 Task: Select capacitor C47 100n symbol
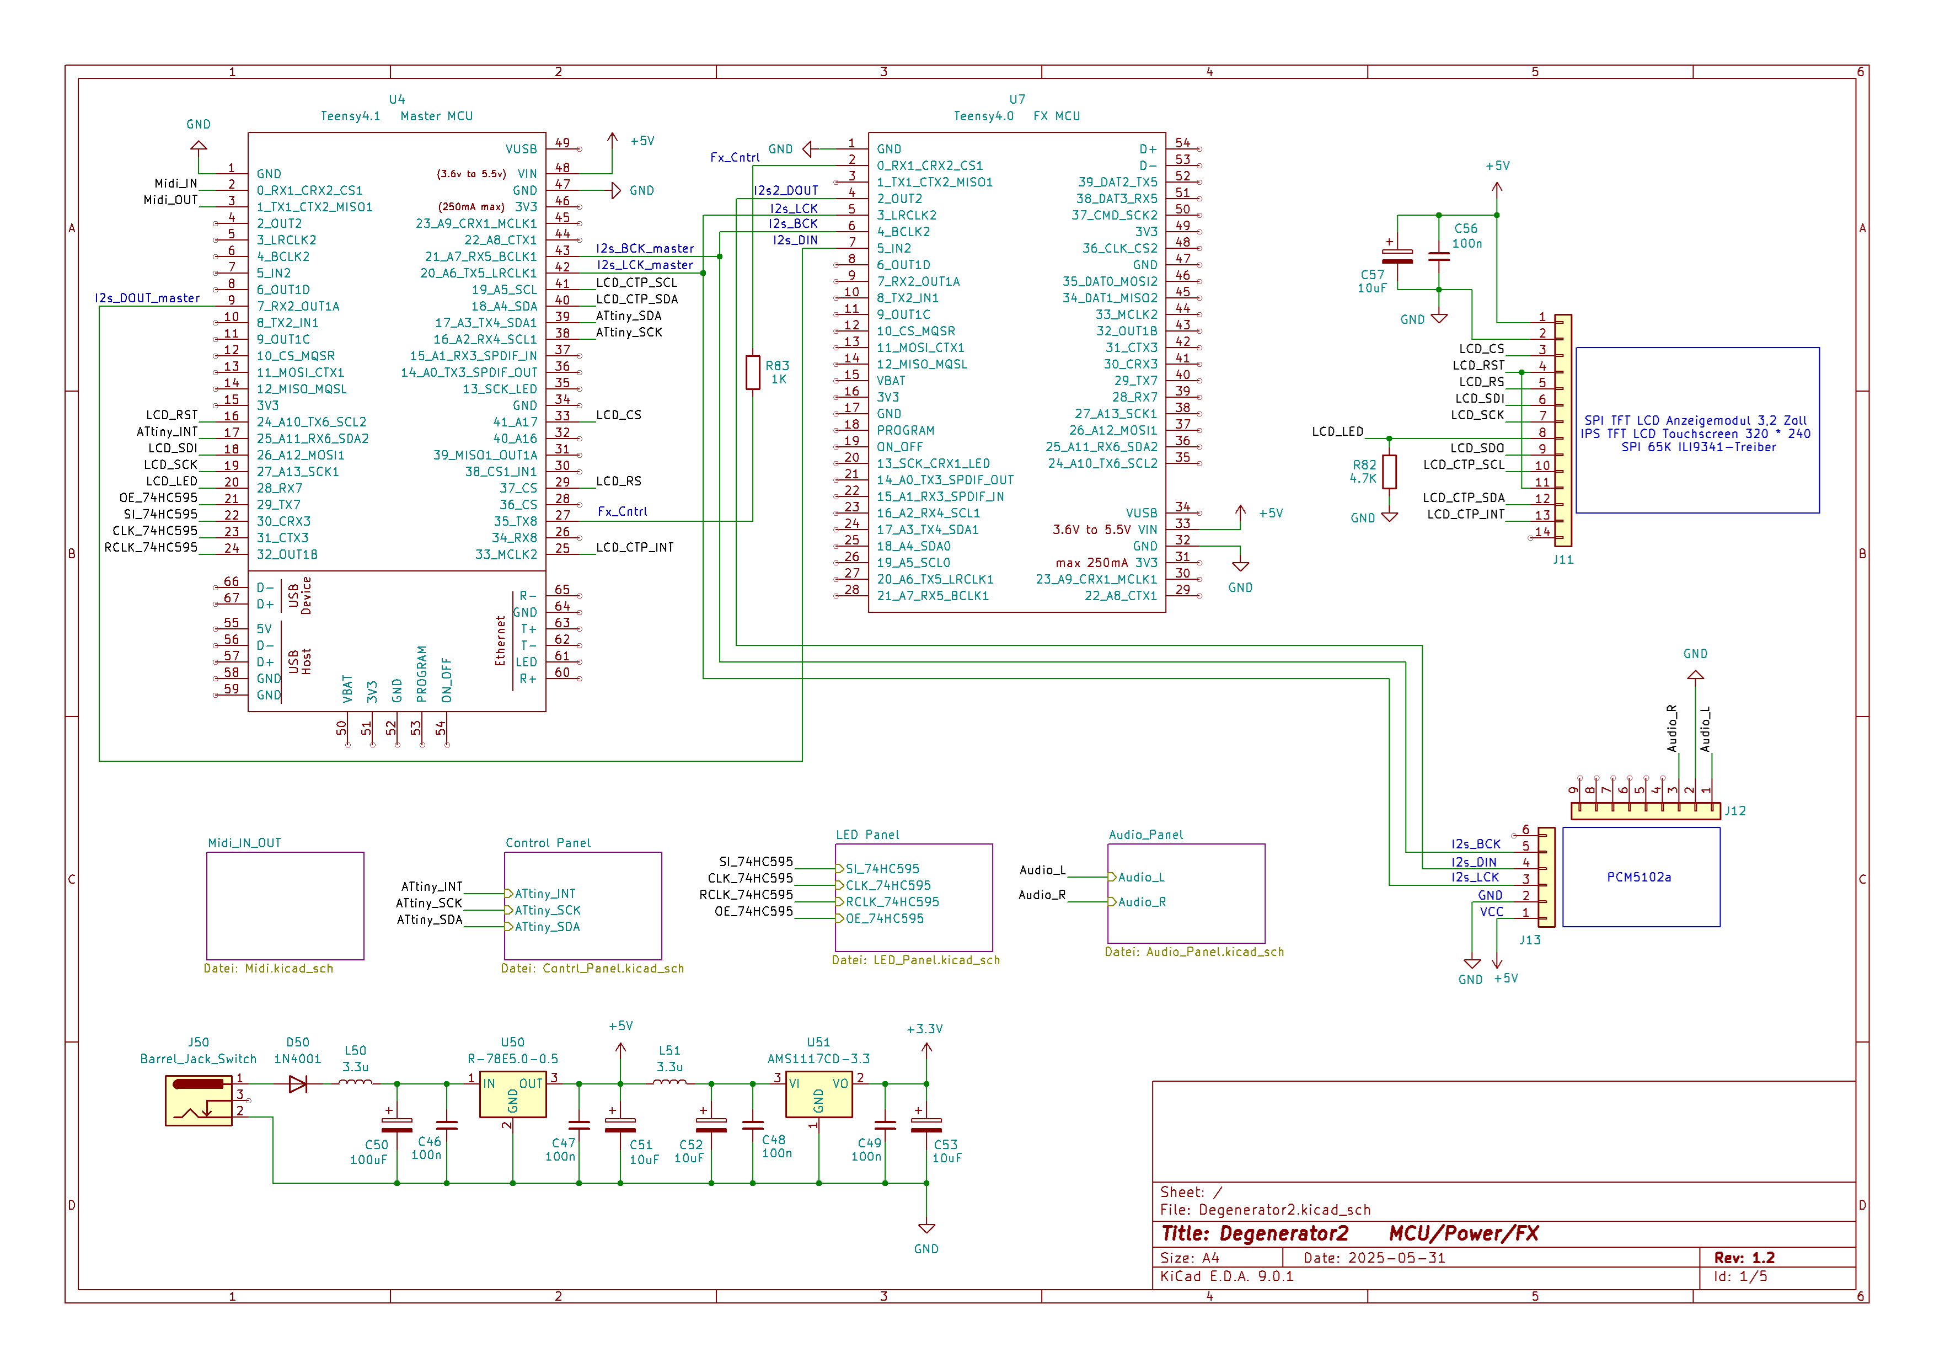click(x=578, y=1125)
